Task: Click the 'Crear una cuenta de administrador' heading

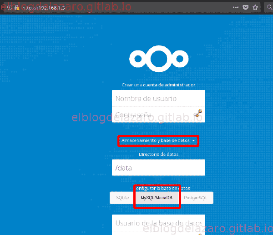Action: pyautogui.click(x=158, y=85)
